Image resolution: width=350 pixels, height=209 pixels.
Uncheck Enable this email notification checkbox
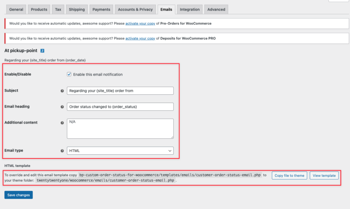tap(69, 74)
